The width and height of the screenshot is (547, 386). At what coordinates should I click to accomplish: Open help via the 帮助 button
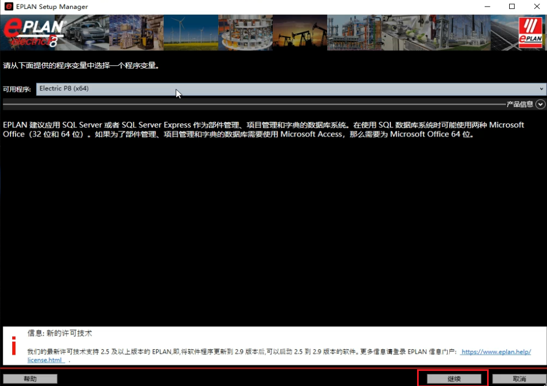pyautogui.click(x=31, y=378)
